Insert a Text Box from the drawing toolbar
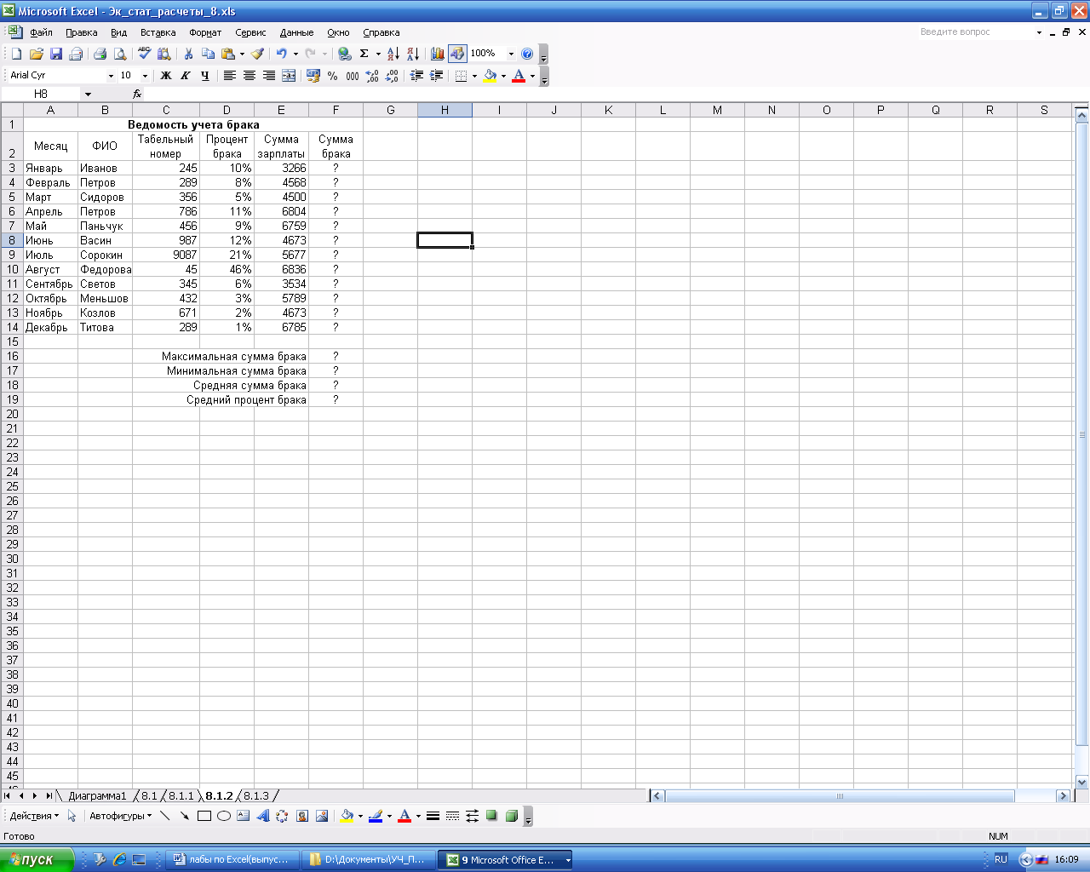 (x=243, y=816)
